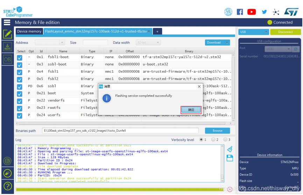Image resolution: width=303 pixels, height=195 pixels.
Task: Open Option Bytes OB panel
Action: (7, 59)
